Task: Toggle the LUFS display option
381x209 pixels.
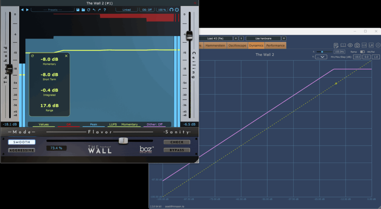Action: coord(113,124)
